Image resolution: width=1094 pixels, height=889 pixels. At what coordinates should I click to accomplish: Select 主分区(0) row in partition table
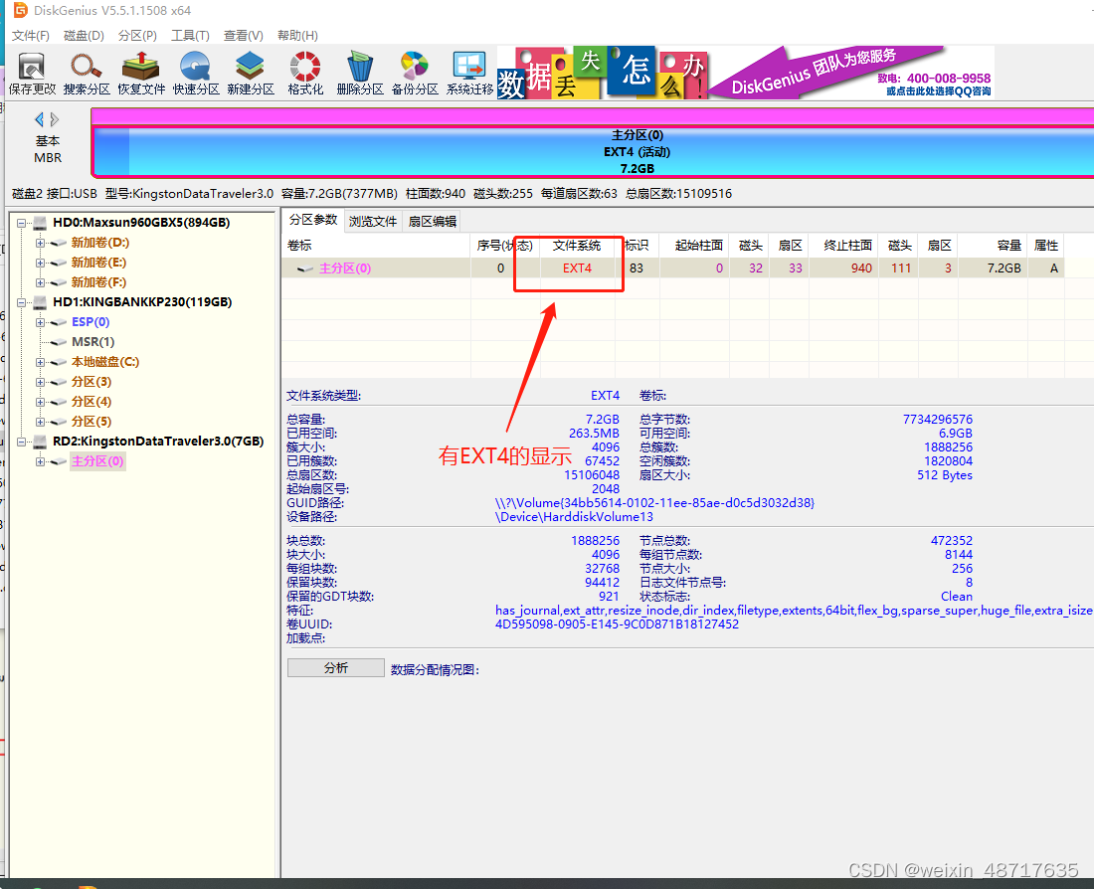pos(673,267)
